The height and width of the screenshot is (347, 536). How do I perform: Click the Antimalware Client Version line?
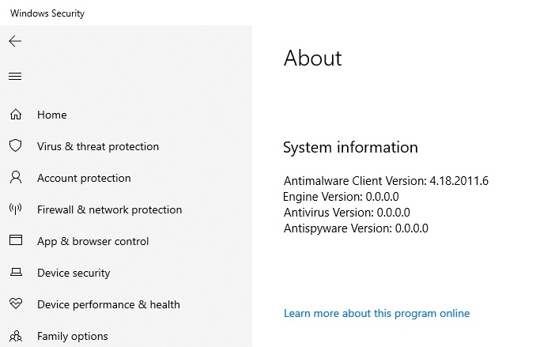[386, 181]
